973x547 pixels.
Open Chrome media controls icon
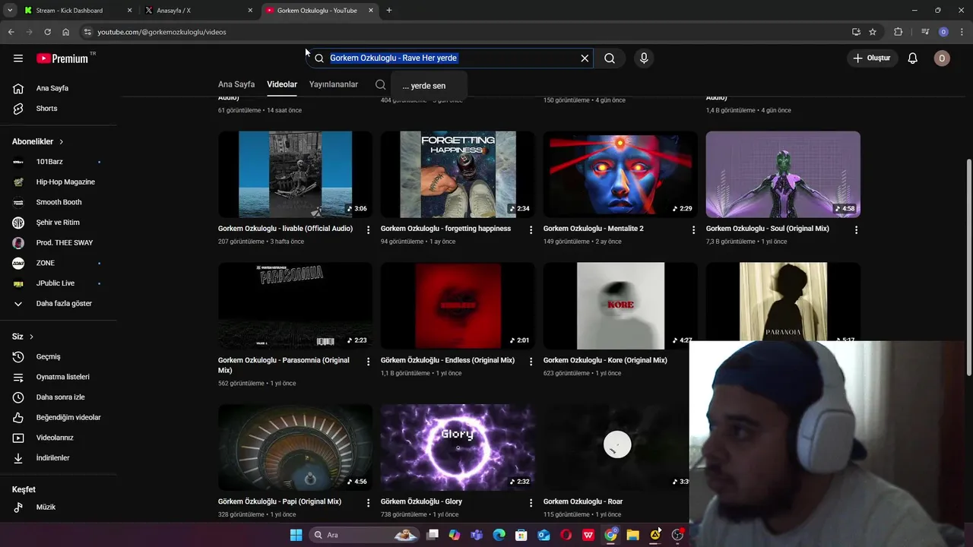[925, 32]
